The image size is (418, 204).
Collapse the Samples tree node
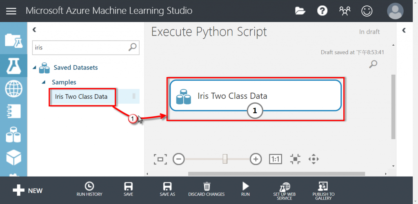(x=44, y=82)
